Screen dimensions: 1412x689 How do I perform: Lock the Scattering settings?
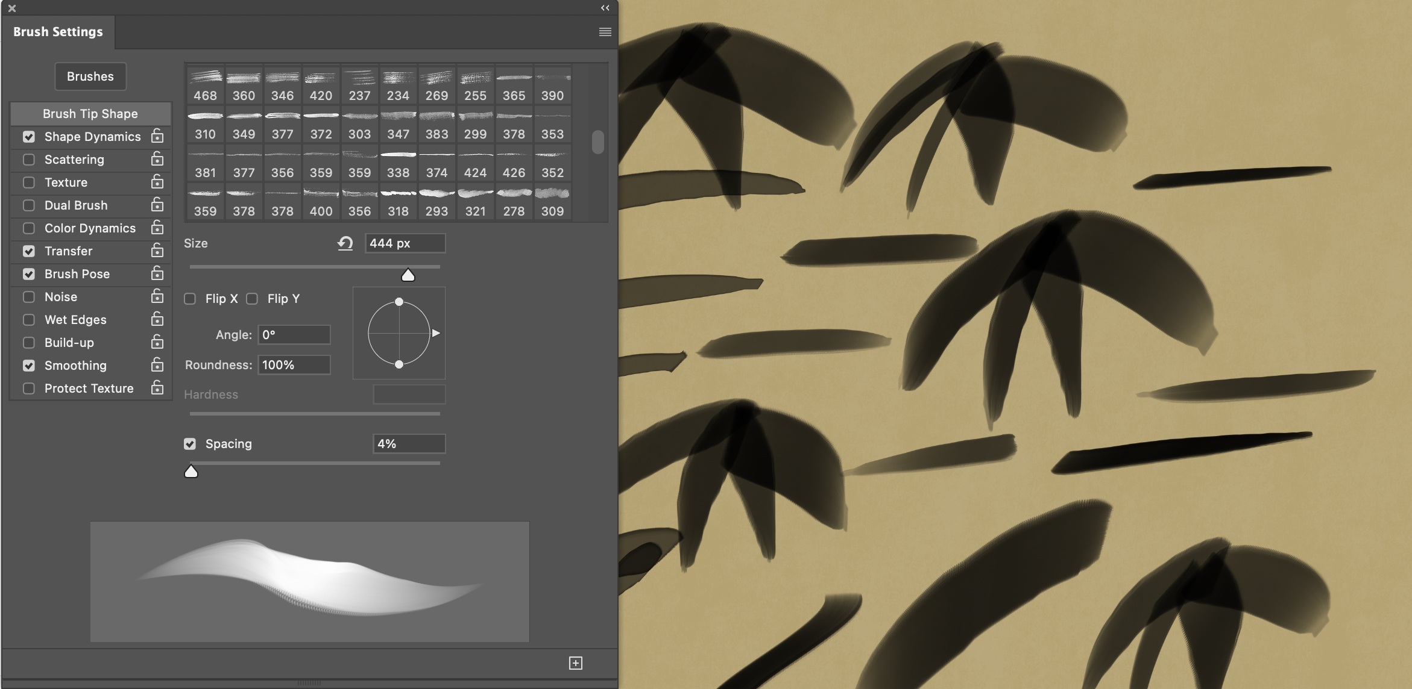coord(156,160)
